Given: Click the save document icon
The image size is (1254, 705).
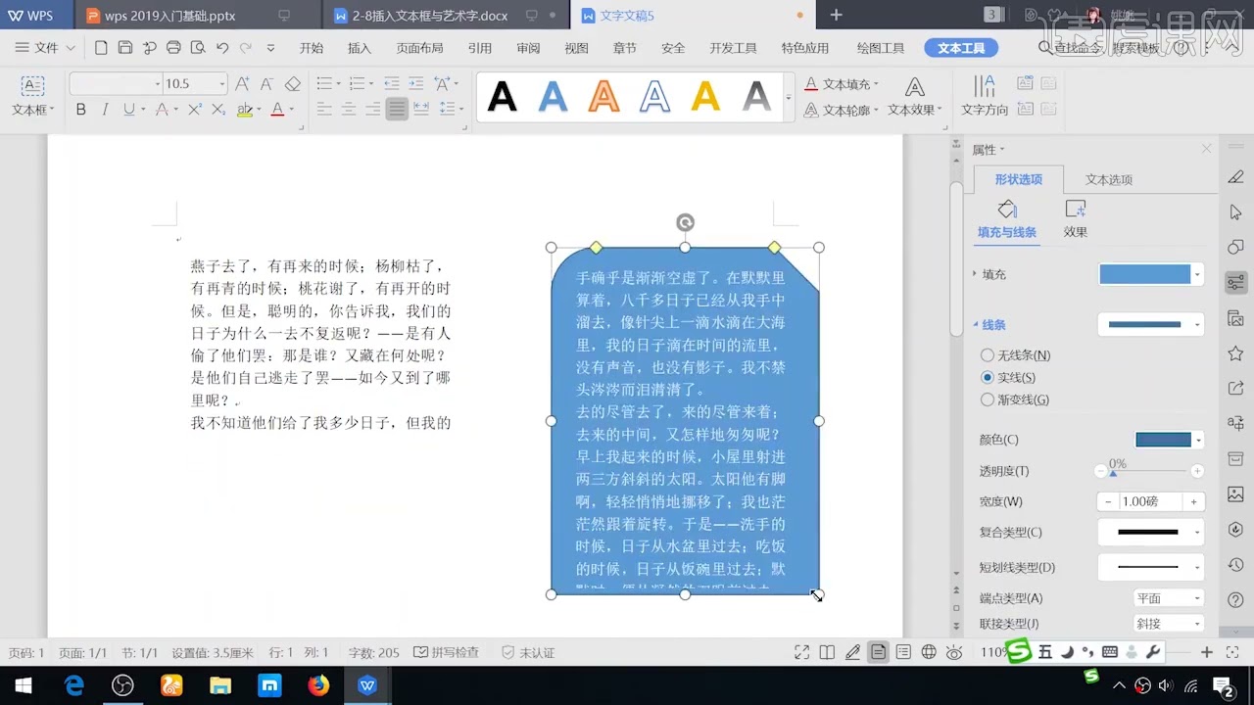Looking at the screenshot, I should tap(125, 47).
